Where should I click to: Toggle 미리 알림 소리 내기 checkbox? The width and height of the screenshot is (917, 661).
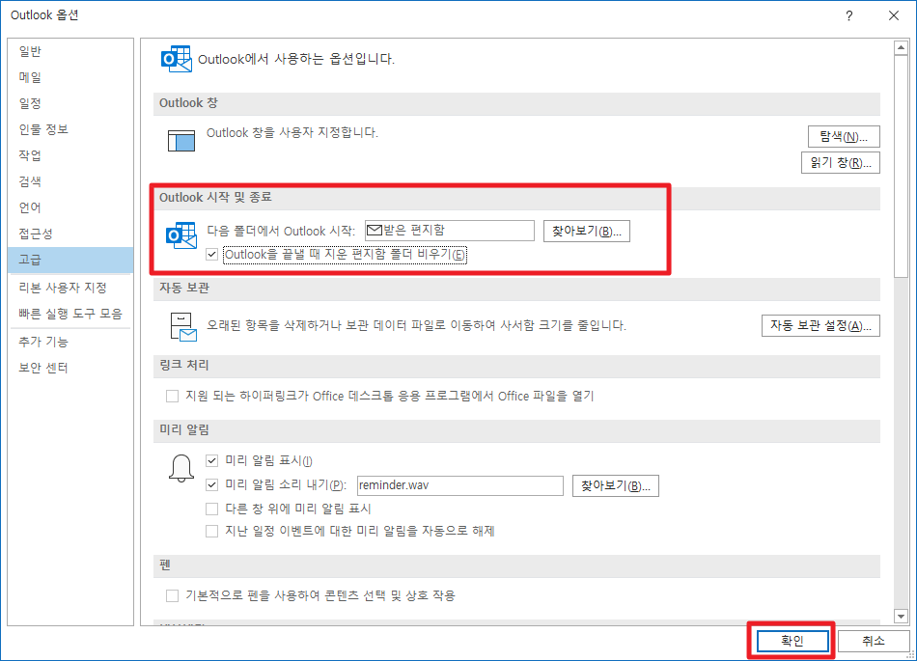click(211, 485)
